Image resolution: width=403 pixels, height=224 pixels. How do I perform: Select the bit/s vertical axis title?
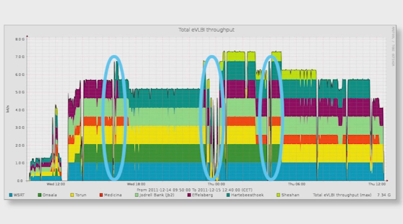click(x=8, y=110)
